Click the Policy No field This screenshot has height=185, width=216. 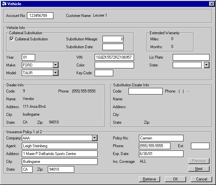point(161,138)
